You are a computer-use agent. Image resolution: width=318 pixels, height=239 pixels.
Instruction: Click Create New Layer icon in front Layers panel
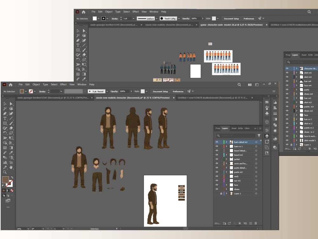(x=251, y=223)
